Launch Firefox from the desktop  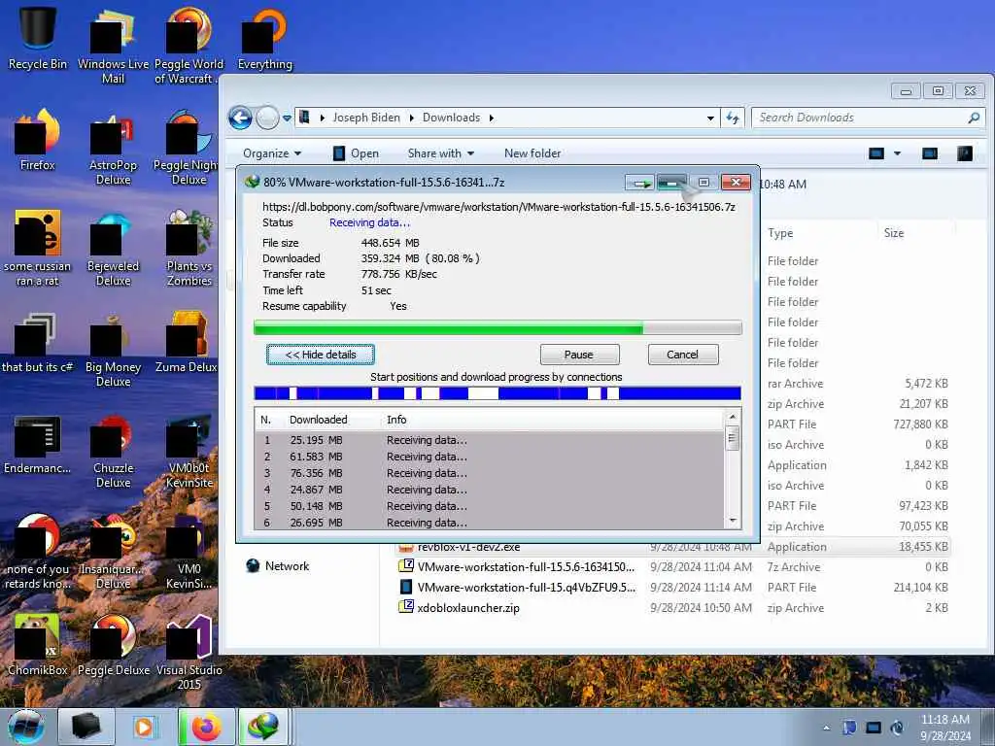38,141
